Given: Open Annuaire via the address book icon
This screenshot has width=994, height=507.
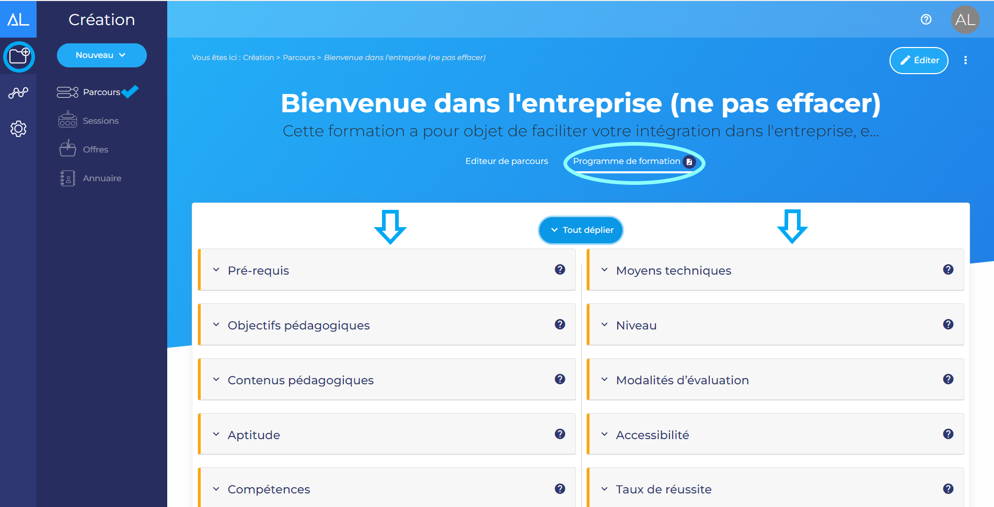Looking at the screenshot, I should (x=67, y=178).
